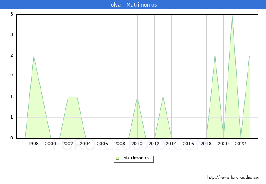Click the 2000 x-axis label
266x184 pixels.
(51, 144)
